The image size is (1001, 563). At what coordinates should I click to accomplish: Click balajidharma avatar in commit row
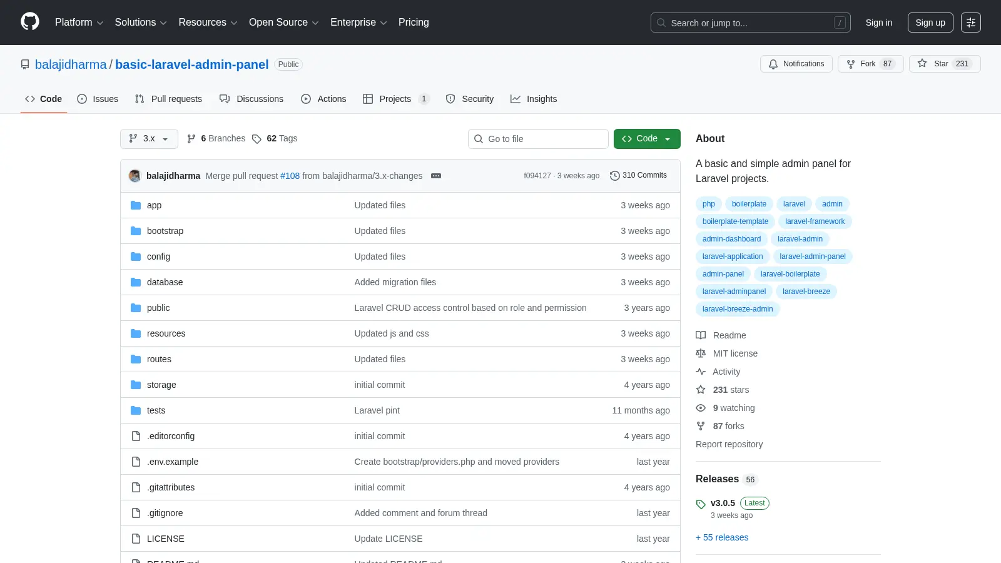click(x=135, y=176)
